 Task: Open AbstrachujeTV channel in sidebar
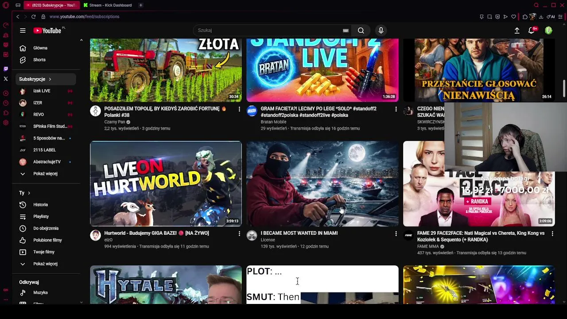point(45,162)
